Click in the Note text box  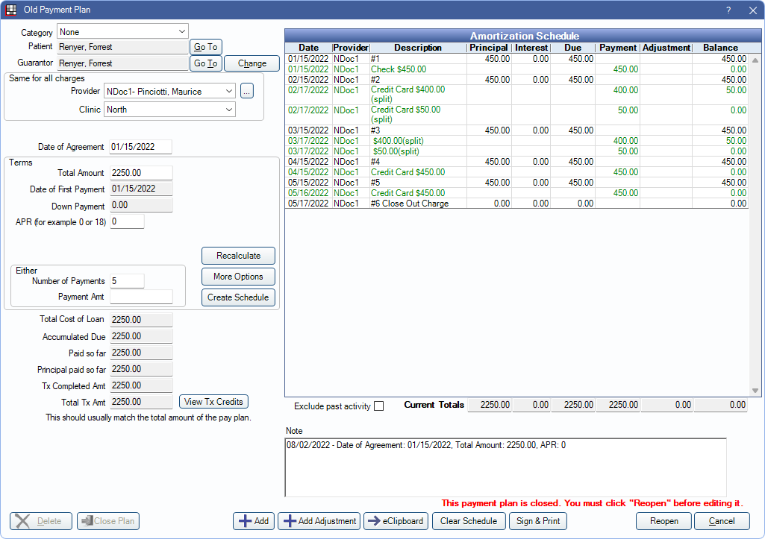pos(505,467)
